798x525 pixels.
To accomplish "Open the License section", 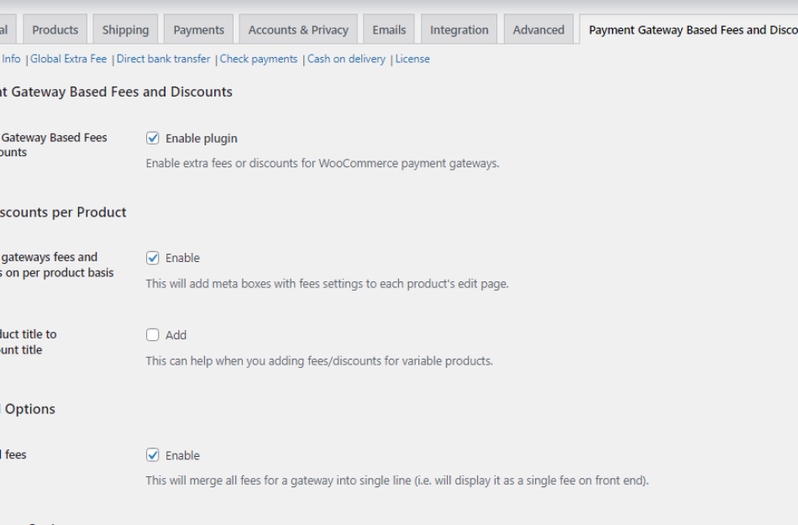I will coord(412,59).
